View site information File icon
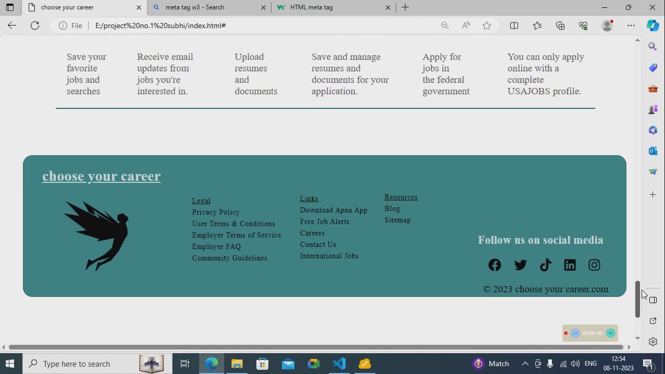The image size is (665, 374). point(70,26)
